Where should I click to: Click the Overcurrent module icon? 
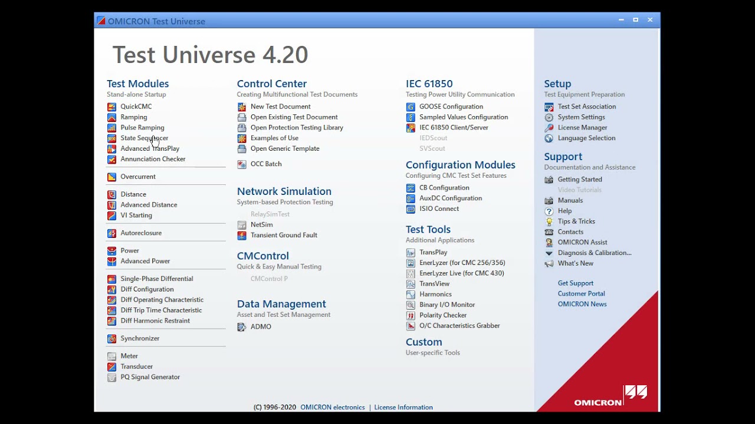[x=111, y=177]
